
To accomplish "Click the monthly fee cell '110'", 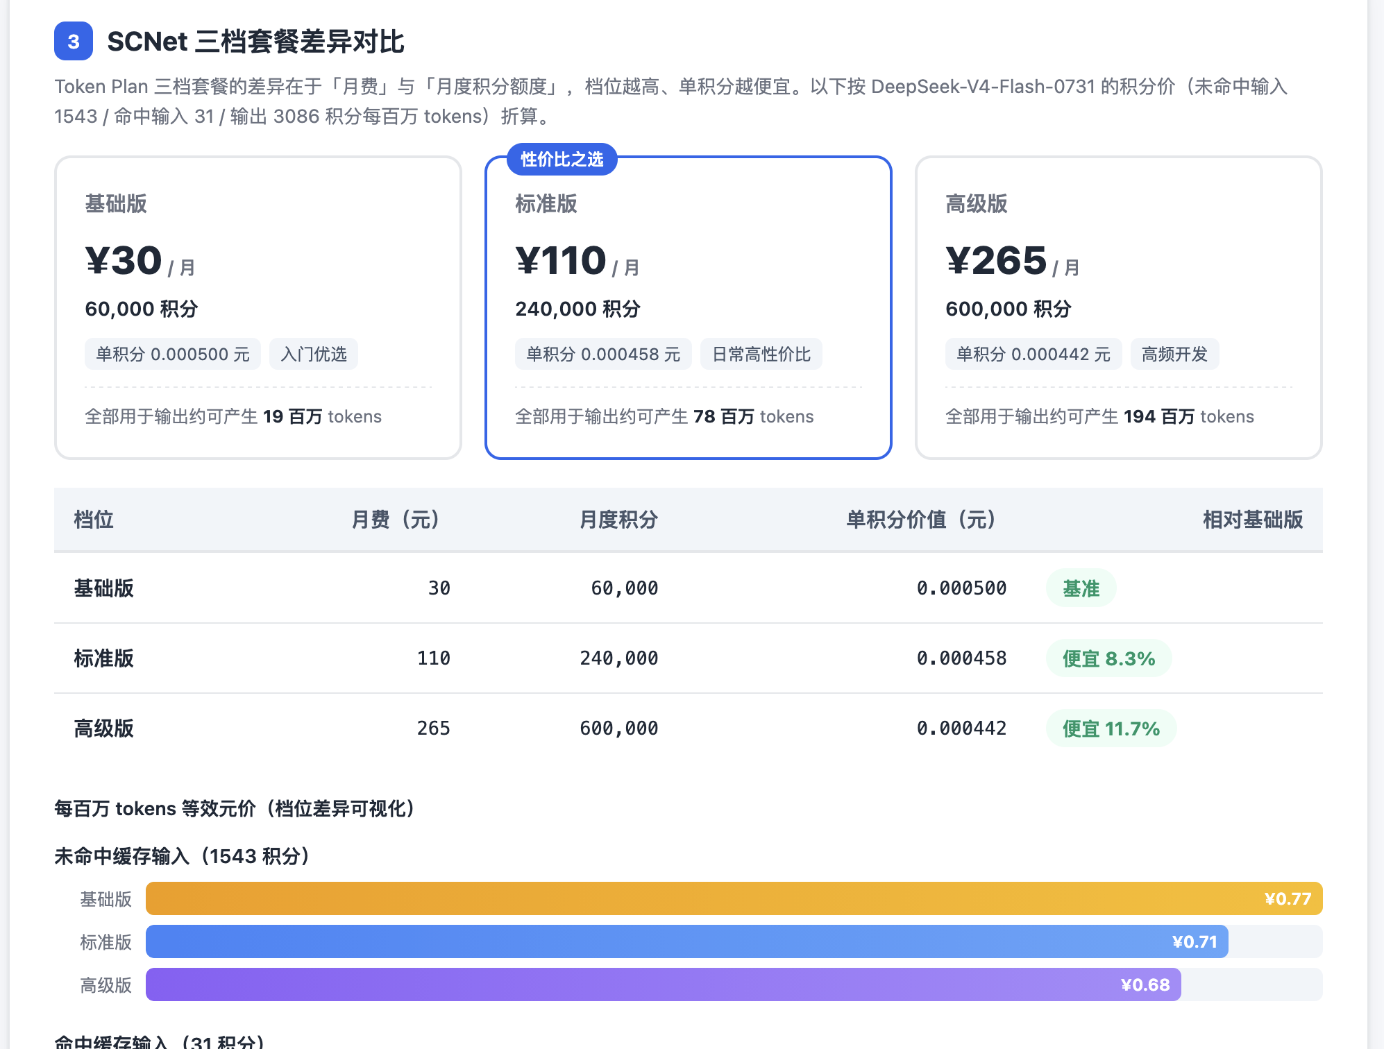I will (434, 658).
